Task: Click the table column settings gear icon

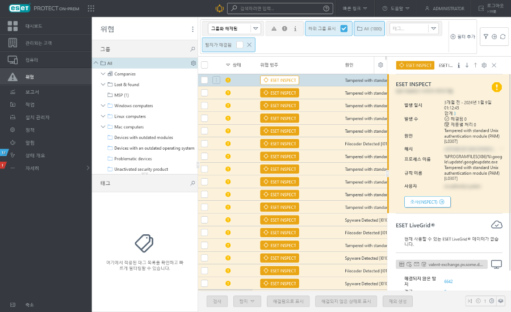Action: point(380,65)
